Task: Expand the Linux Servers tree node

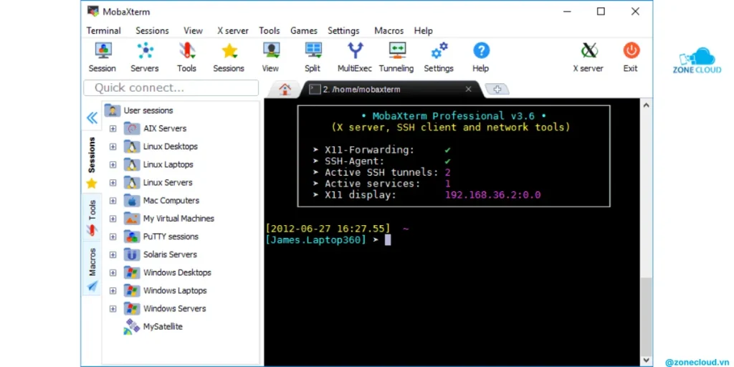Action: click(113, 183)
